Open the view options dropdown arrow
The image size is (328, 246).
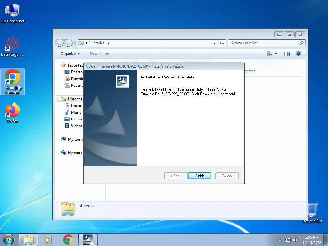click(x=276, y=54)
